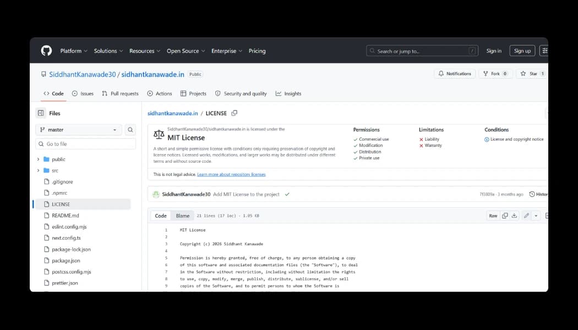
Task: Click line 1 number in code
Action: [x=166, y=230]
